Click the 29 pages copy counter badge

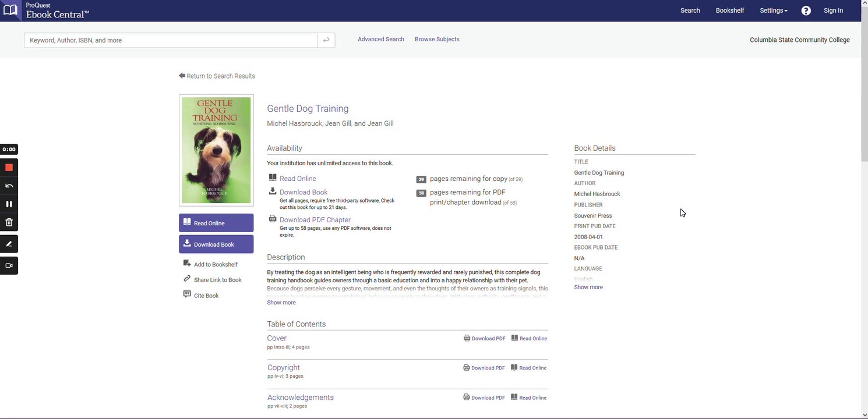coord(421,179)
